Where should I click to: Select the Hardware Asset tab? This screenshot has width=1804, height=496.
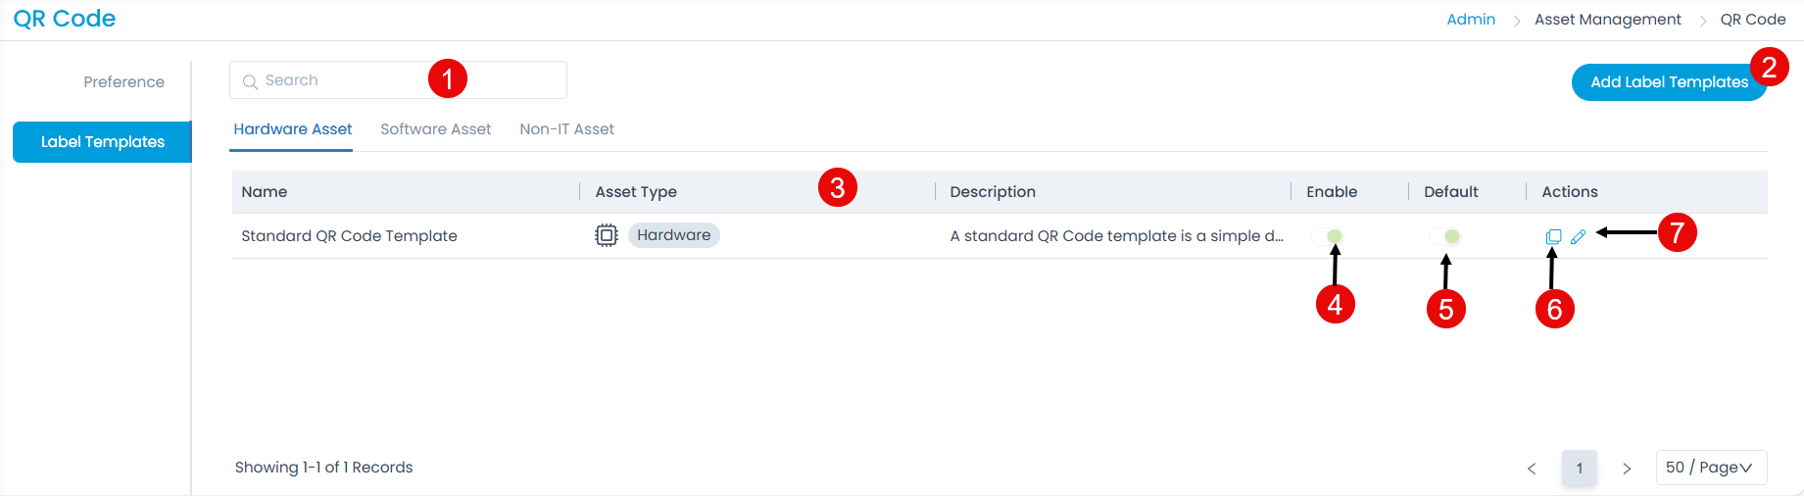coord(292,129)
